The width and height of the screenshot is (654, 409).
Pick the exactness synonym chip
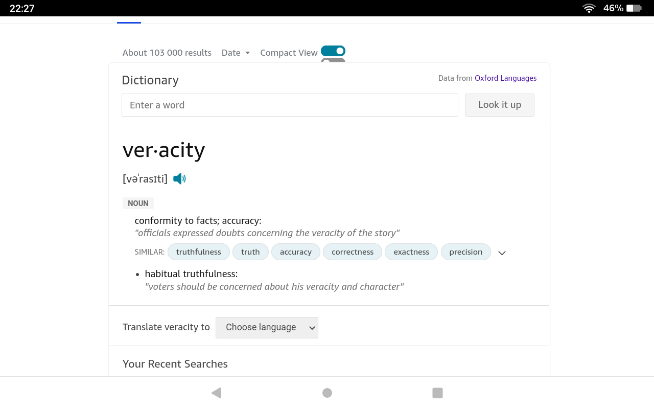411,252
